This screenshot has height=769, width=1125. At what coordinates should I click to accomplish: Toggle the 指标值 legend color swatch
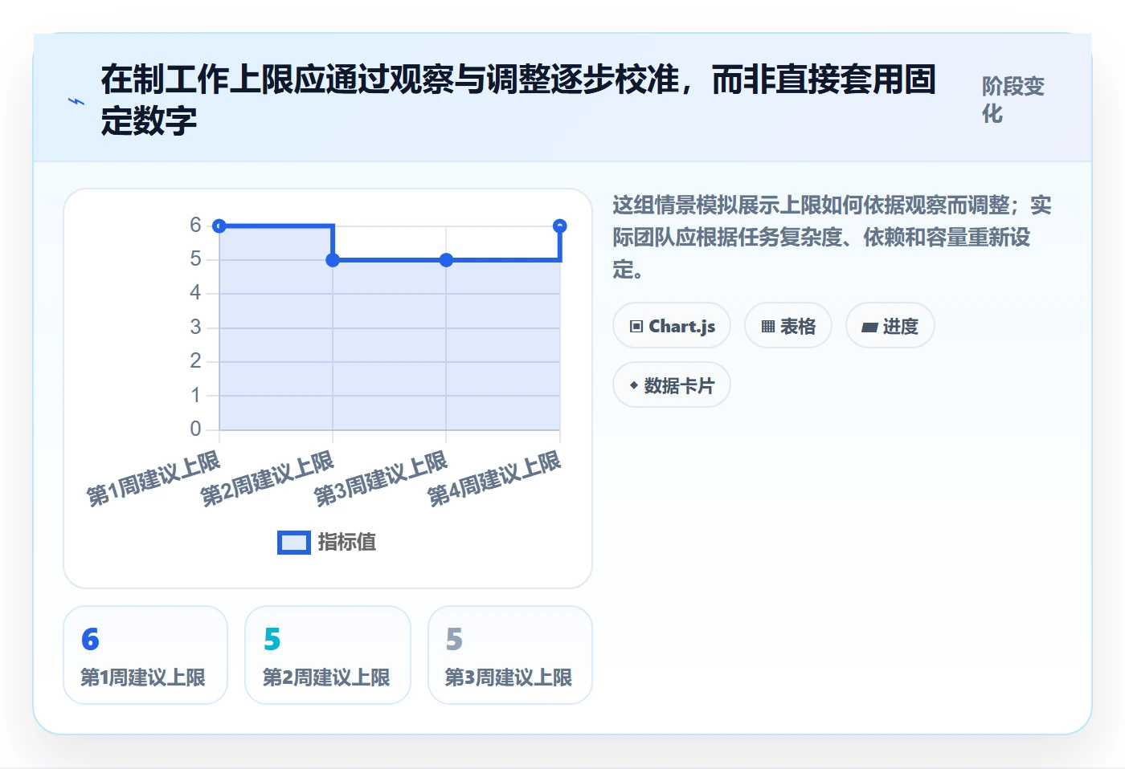point(293,543)
